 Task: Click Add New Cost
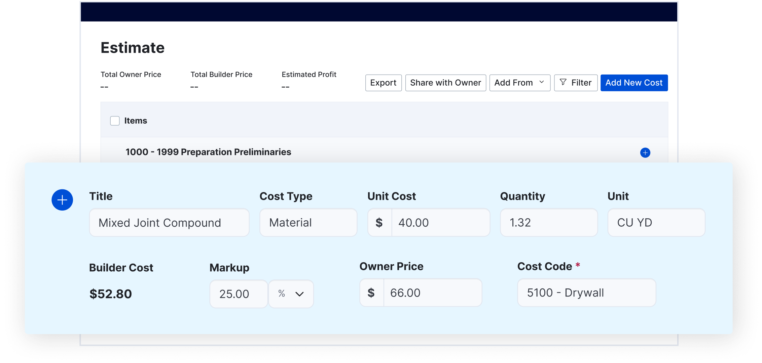coord(634,83)
